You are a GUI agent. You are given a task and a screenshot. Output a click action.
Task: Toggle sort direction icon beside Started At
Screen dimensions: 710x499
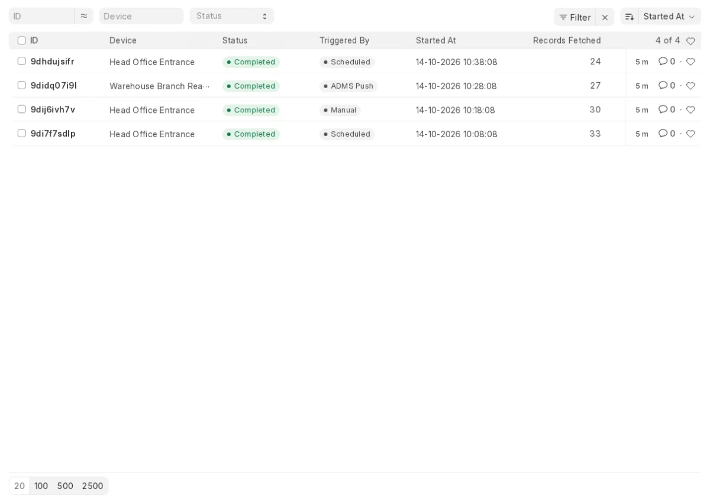click(630, 17)
